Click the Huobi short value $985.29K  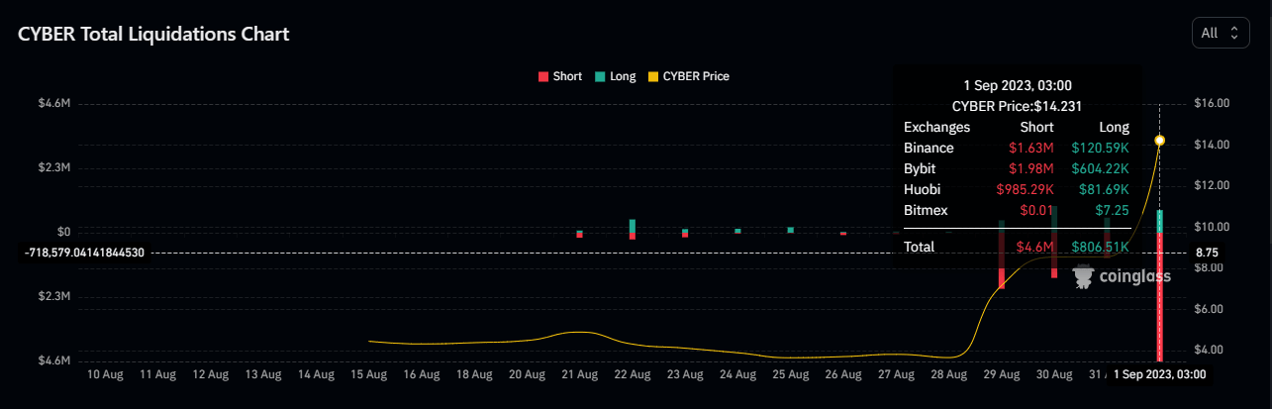[x=1024, y=189]
